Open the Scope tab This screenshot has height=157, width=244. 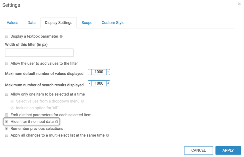[x=87, y=23]
